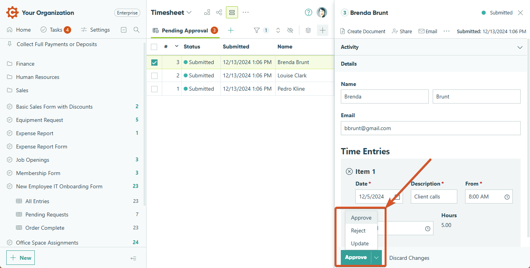
Task: Toggle hidden fields eye icon
Action: coord(290,30)
